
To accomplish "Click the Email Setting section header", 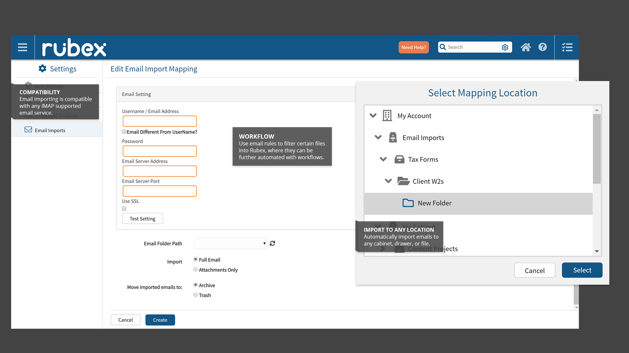I will pos(136,94).
